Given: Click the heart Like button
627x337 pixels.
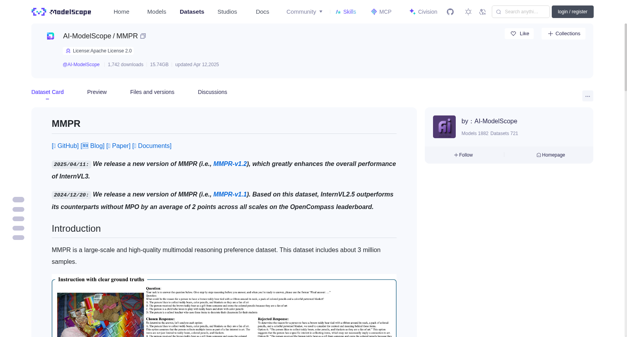Looking at the screenshot, I should point(519,34).
